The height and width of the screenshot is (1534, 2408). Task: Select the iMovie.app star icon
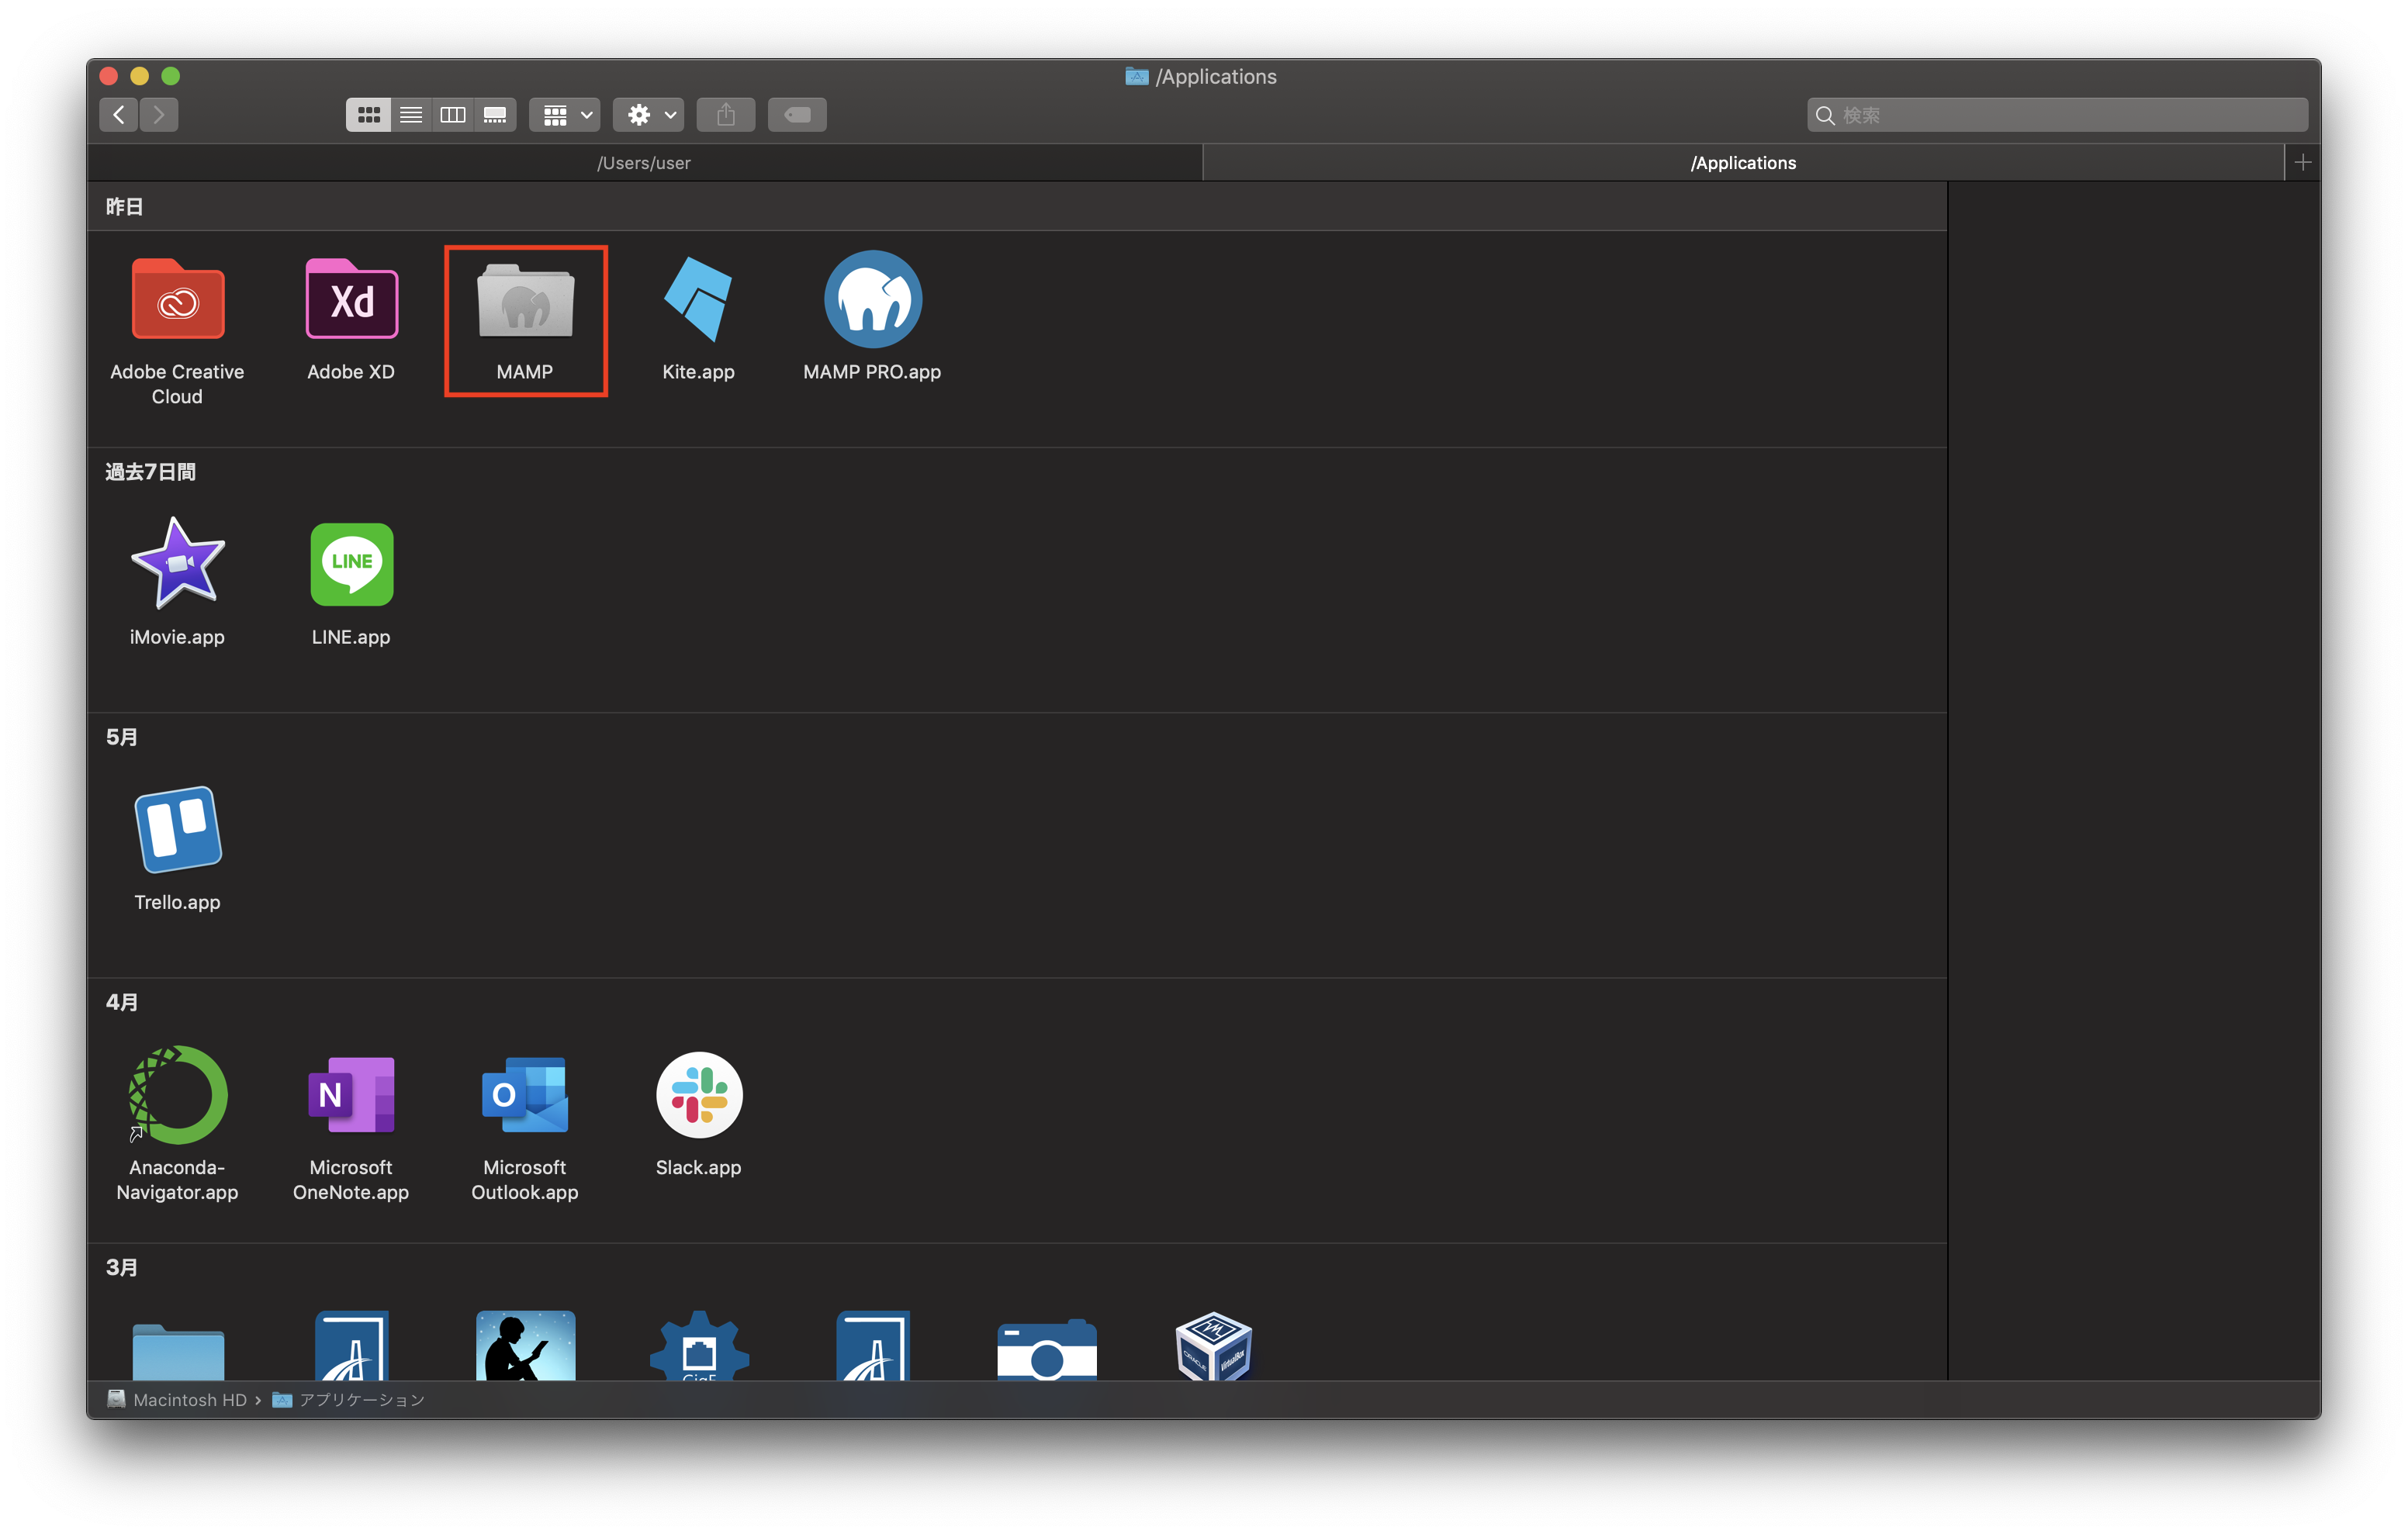[x=178, y=564]
